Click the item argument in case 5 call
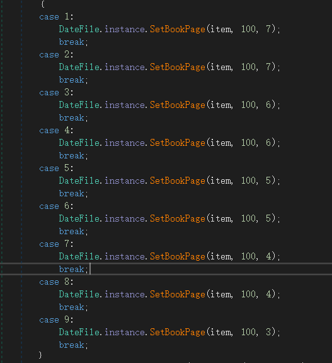332x363 pixels. tap(220, 181)
